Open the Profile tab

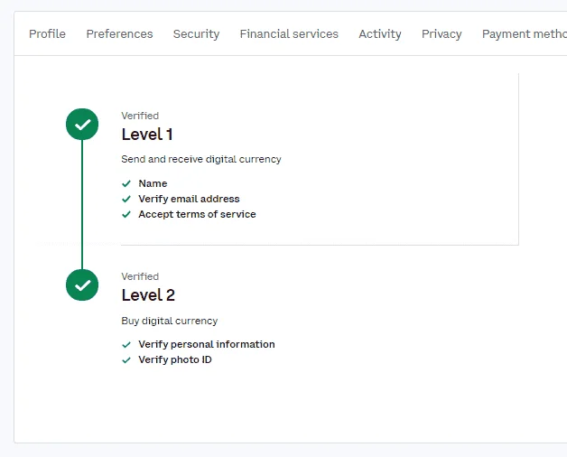[x=47, y=34]
